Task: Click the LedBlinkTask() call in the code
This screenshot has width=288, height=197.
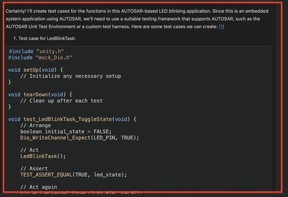Action: click(x=43, y=156)
